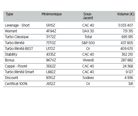Click mnemonic 73T0Z
This screenshot has height=116, width=138.
[51, 43]
